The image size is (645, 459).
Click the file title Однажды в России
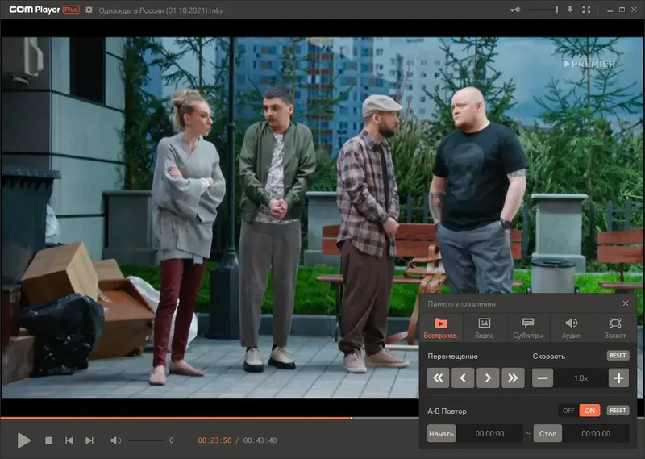tap(160, 10)
